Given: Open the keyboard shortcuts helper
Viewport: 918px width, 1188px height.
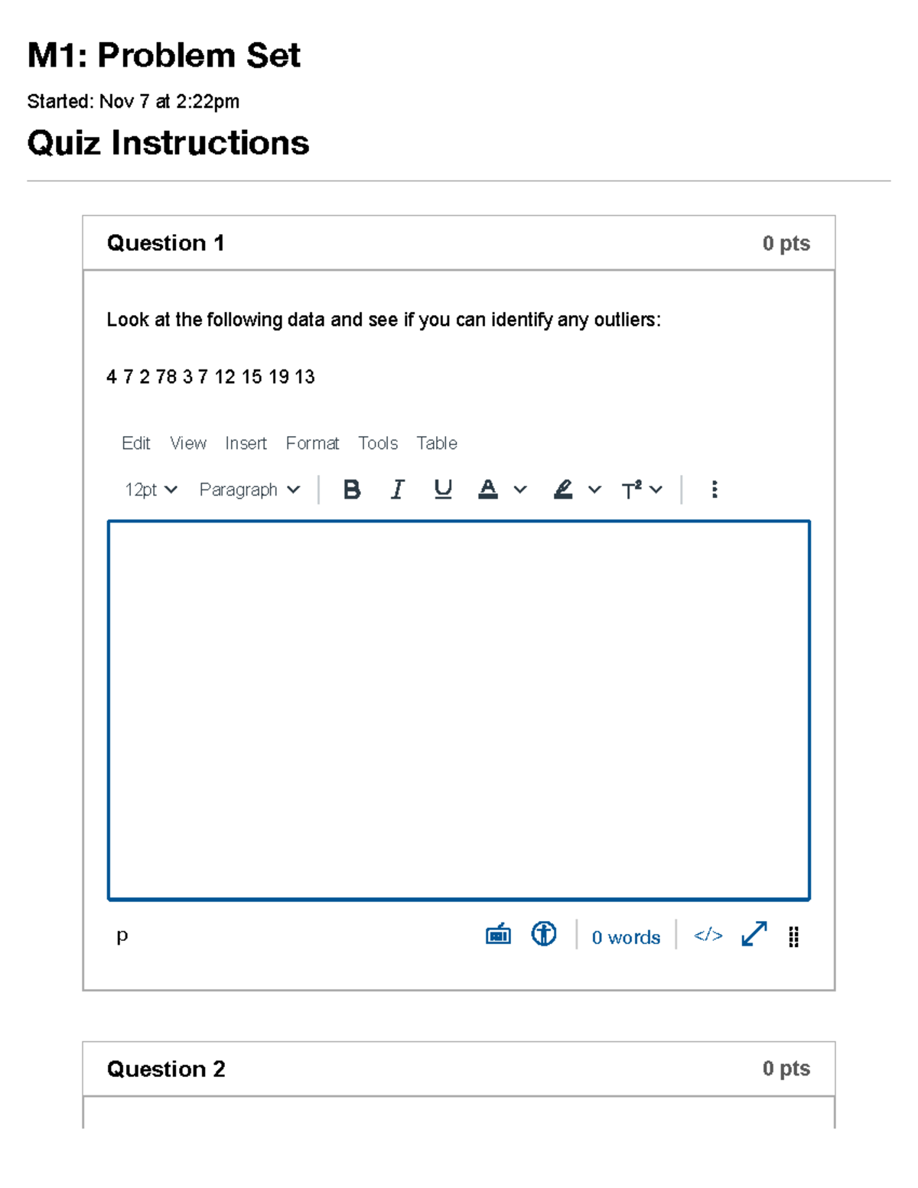Looking at the screenshot, I should point(496,934).
